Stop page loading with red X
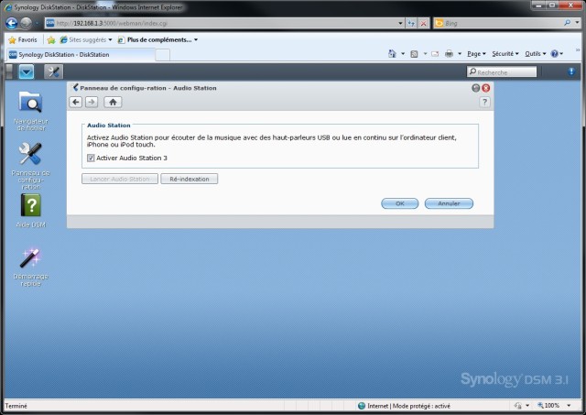 pos(423,23)
